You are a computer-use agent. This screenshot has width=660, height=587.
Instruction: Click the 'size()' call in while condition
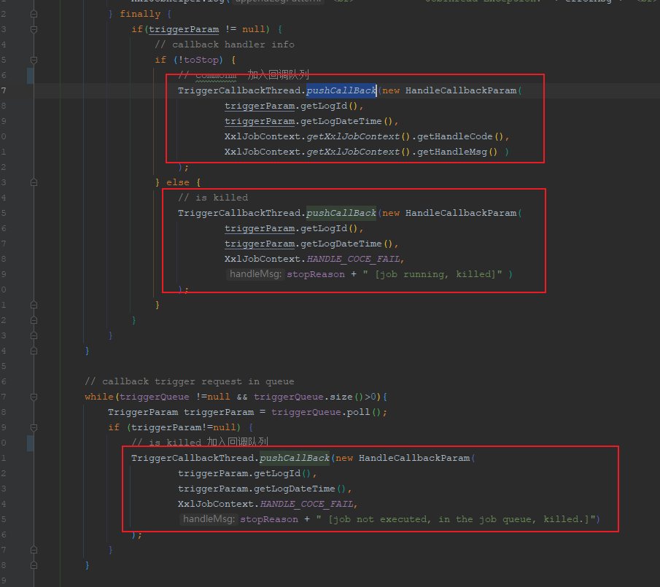pos(347,397)
